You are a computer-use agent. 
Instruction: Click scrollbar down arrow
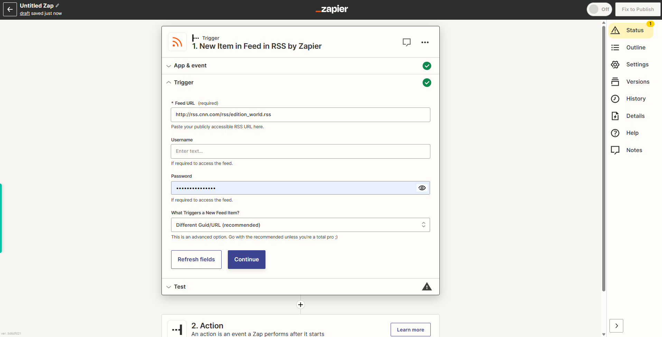click(x=604, y=334)
